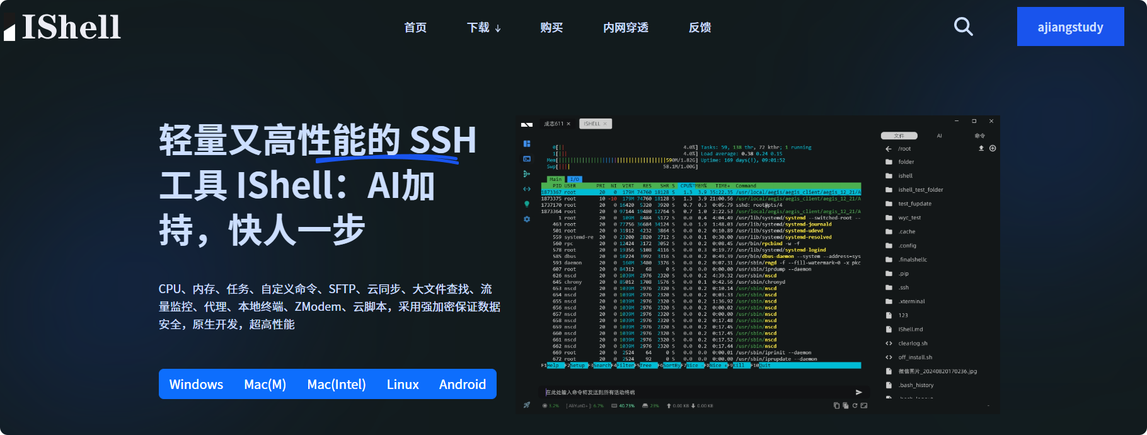Image resolution: width=1147 pixels, height=435 pixels.
Task: Select the AI tab in right panel
Action: click(939, 136)
